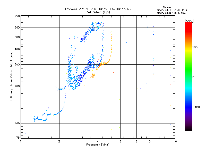Click the '75' y-axis tick label

18,138
